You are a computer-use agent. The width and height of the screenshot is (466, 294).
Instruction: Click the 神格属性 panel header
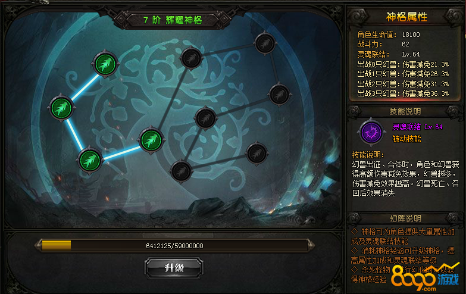click(406, 17)
